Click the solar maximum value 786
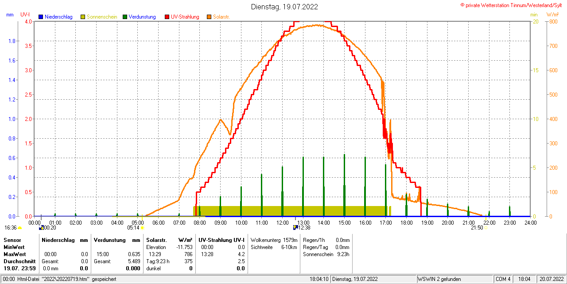 pyautogui.click(x=188, y=254)
